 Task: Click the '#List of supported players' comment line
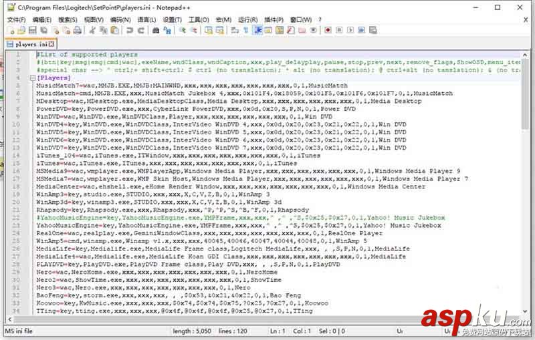click(x=88, y=55)
